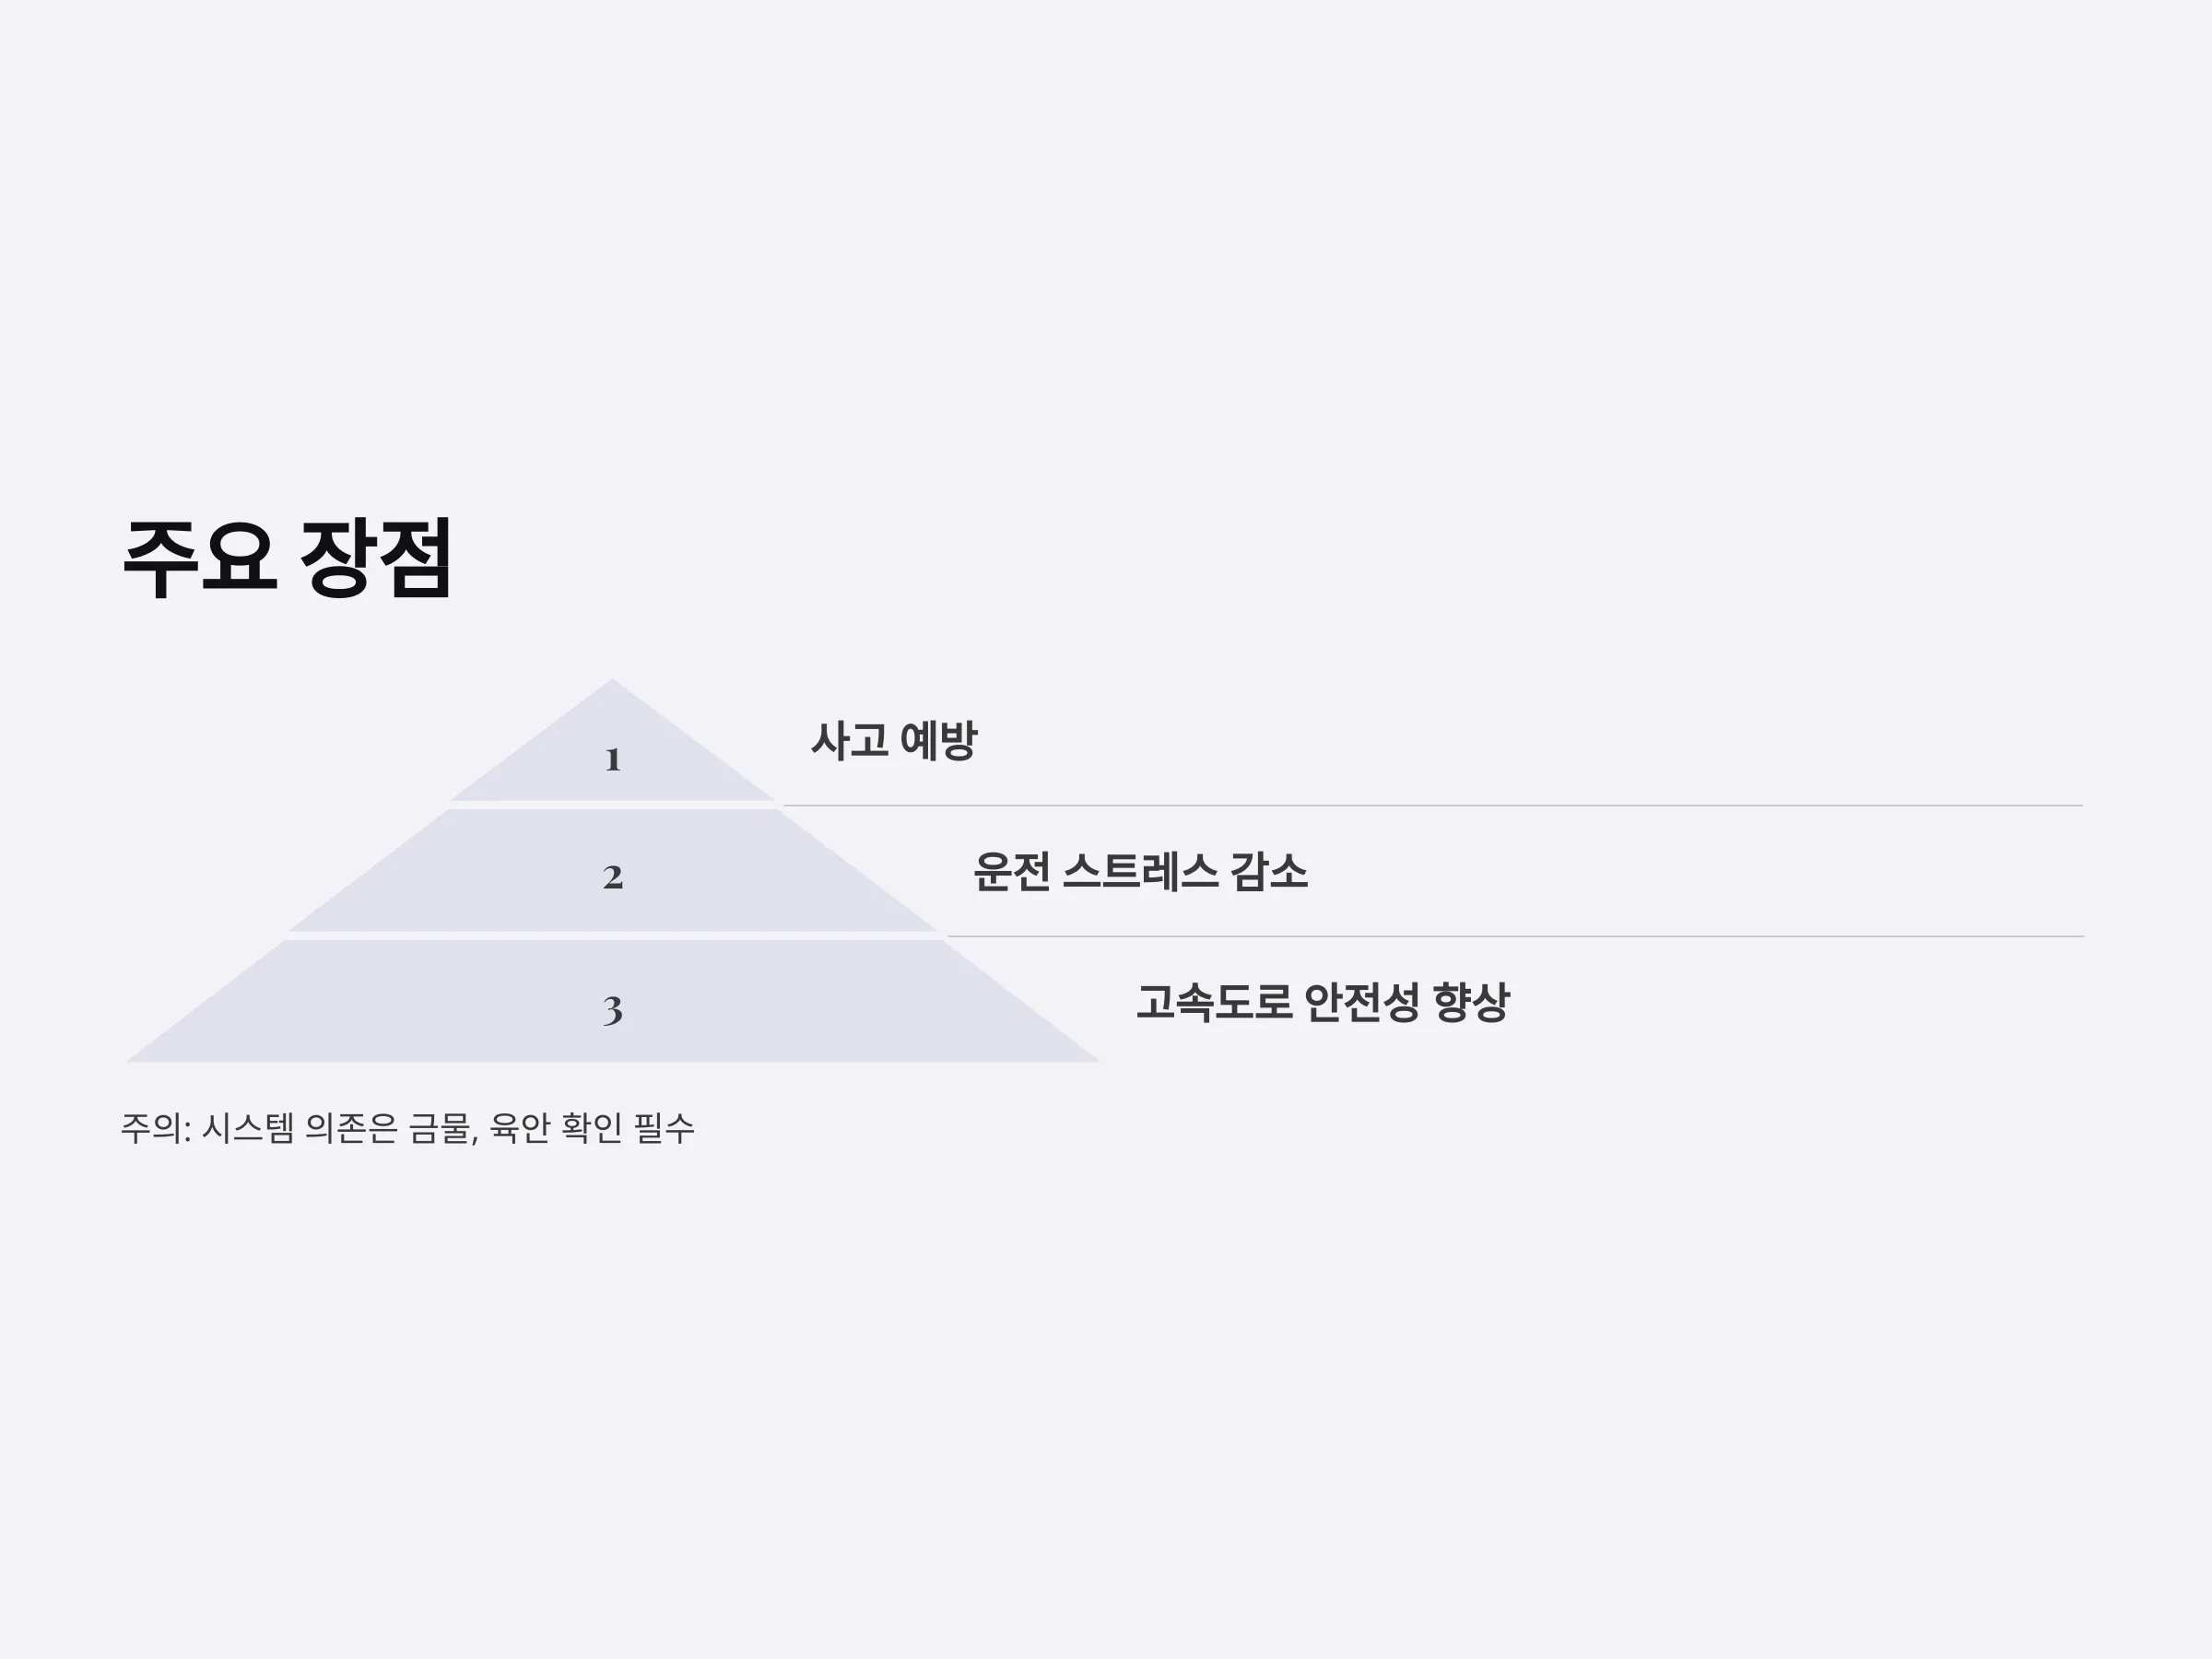The width and height of the screenshot is (2212, 1659).
Task: Click the word 시스템 in the footnote
Action: click(248, 1128)
